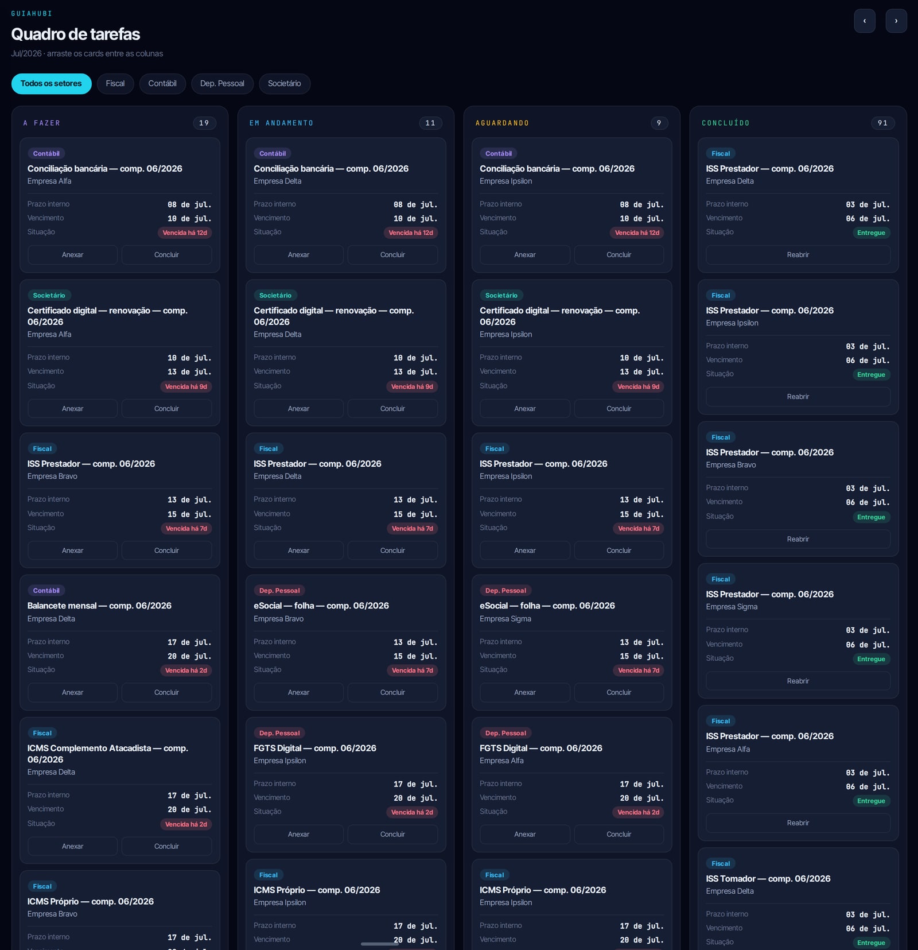
Task: Concluir eSocial folha Empresa Bravo card
Action: (392, 692)
